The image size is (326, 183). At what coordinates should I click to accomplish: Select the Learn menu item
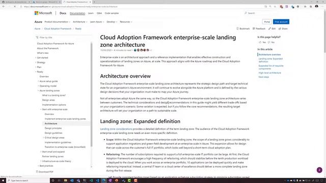[91, 13]
